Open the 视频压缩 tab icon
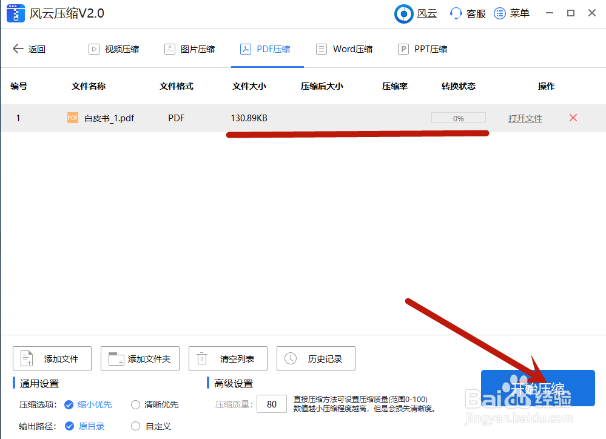606x439 pixels. [94, 49]
